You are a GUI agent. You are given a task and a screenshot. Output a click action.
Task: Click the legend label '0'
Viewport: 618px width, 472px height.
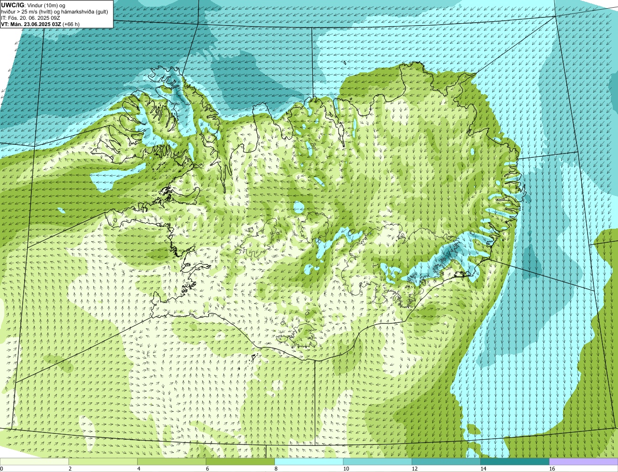(1, 469)
